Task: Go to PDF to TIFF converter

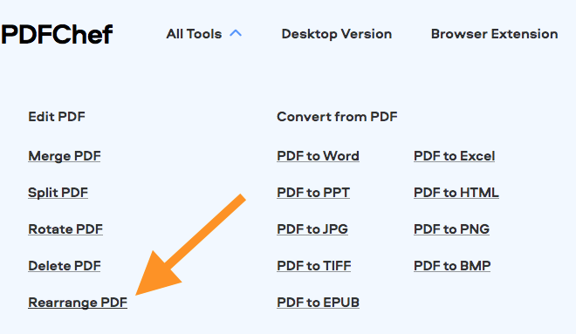Action: 314,266
